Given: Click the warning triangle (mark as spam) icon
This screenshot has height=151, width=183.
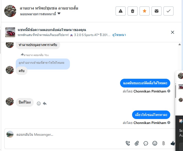Looking at the screenshot, I should (121, 11).
